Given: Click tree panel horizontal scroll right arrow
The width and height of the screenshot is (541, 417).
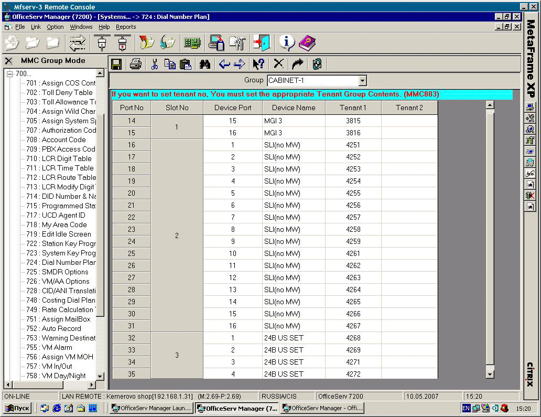Looking at the screenshot, I should pyautogui.click(x=91, y=384).
